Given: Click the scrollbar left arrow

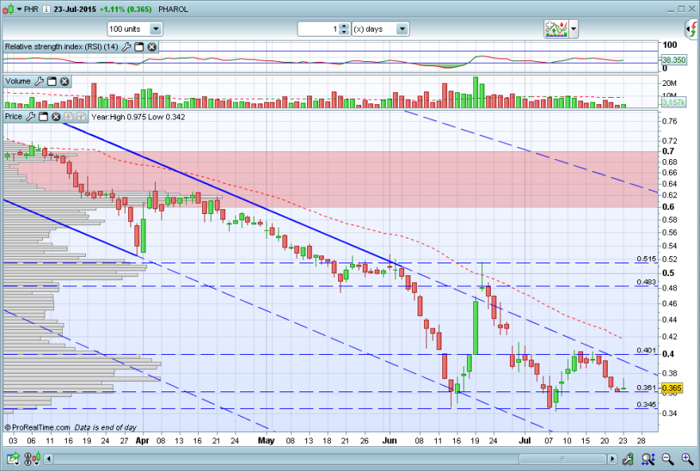Looking at the screenshot, I should tap(49, 458).
